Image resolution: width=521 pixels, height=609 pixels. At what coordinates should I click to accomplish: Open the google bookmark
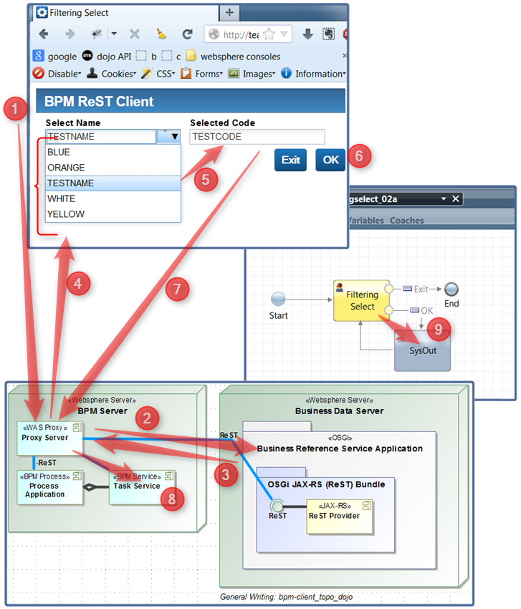pyautogui.click(x=54, y=57)
